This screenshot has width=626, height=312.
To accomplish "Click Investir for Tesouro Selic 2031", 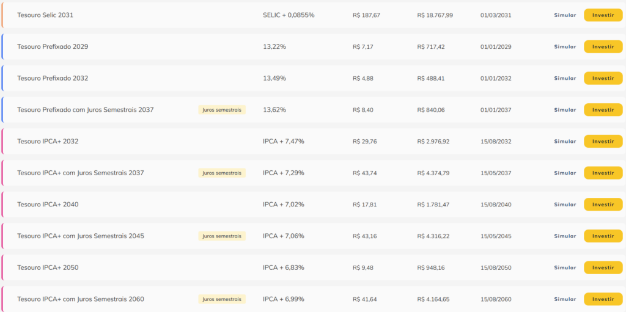I will tap(603, 15).
